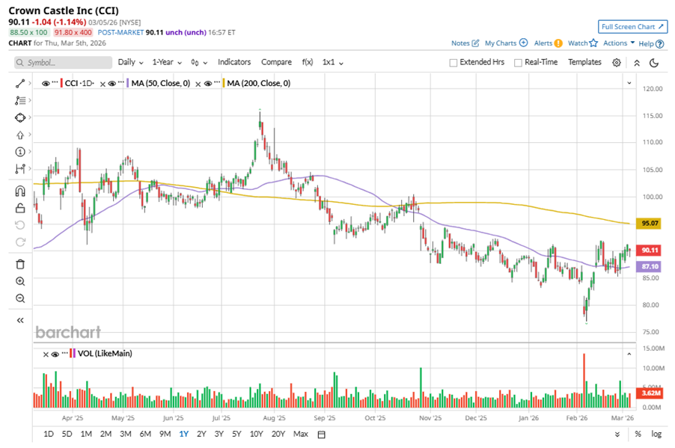Screen dimensions: 675x448
Task: Click the MA 50 purple color swatch
Action: [128, 84]
